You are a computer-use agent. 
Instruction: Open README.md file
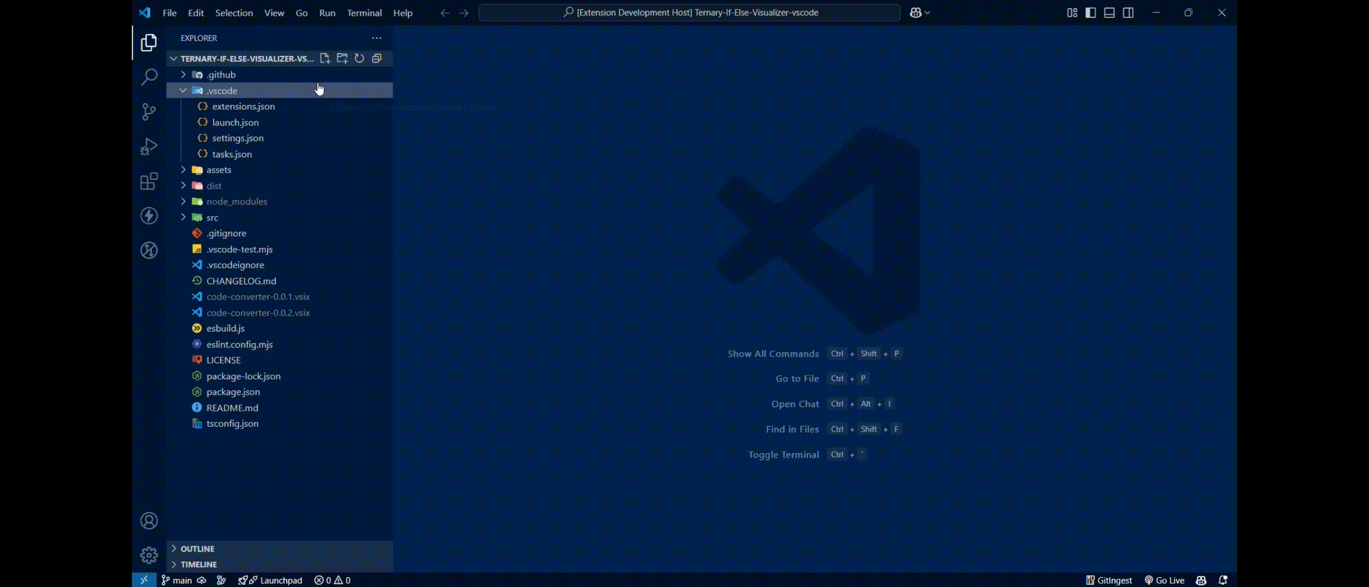click(279, 408)
